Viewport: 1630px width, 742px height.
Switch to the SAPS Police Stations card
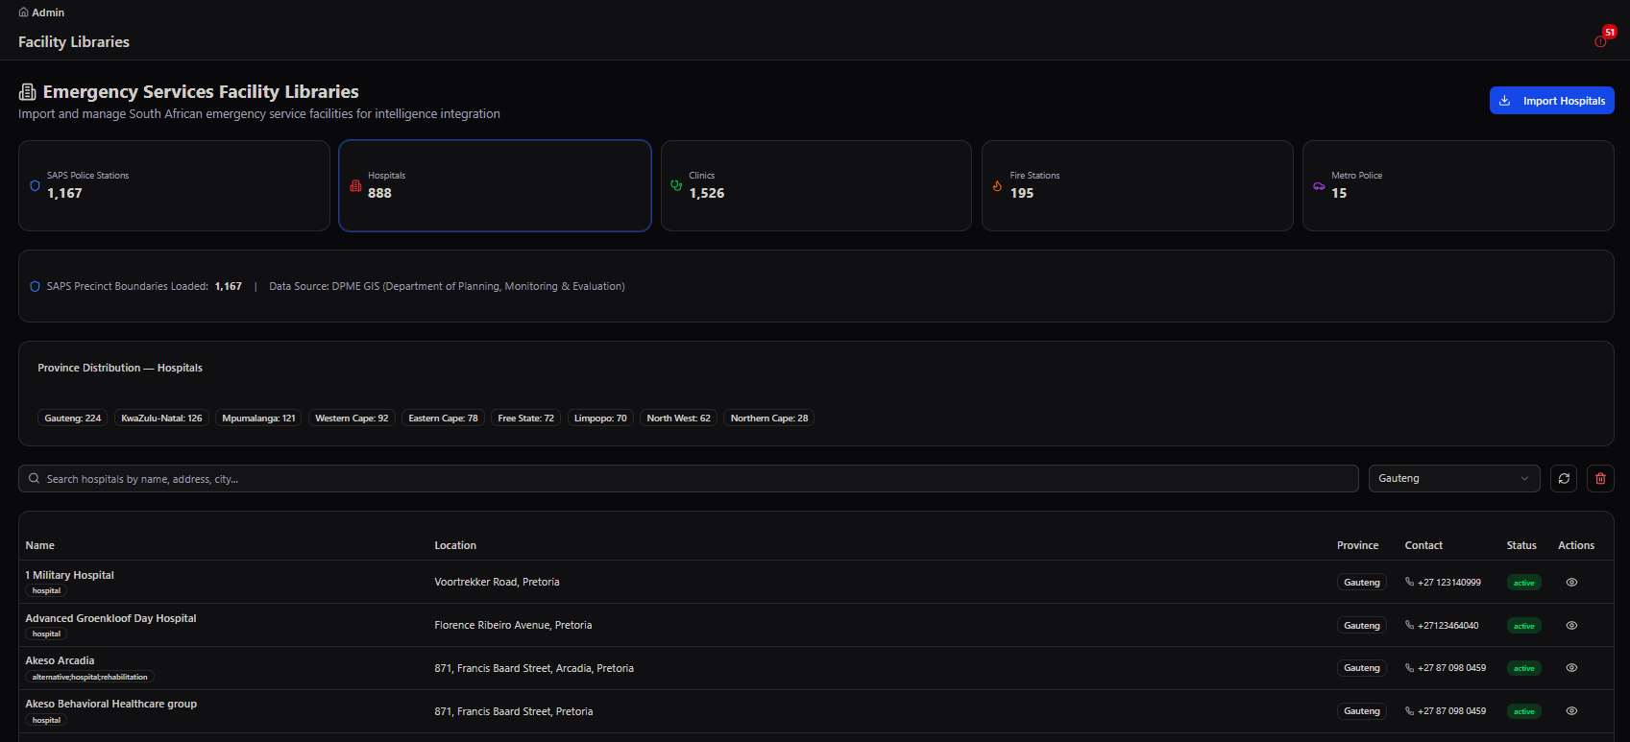pos(174,185)
